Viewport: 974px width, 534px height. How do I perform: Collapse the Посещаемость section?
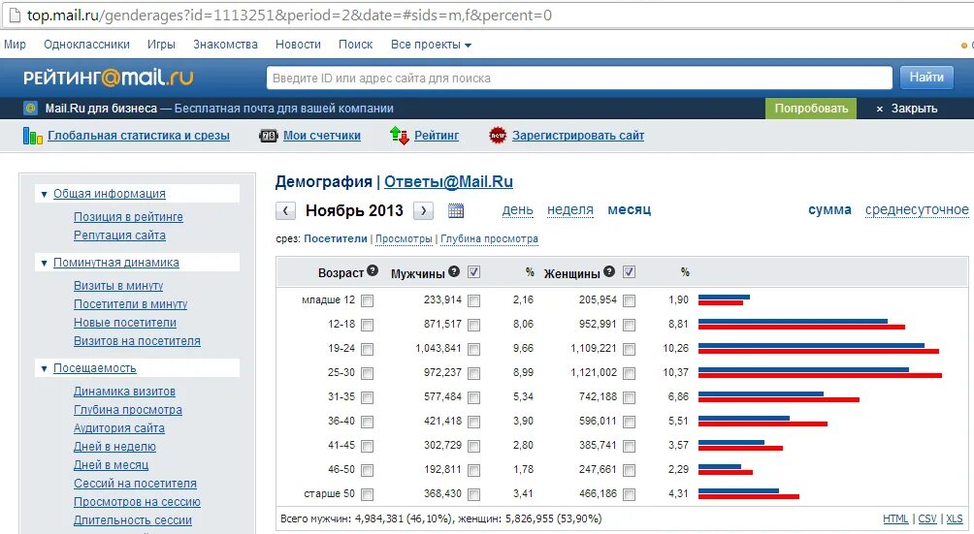(x=44, y=368)
